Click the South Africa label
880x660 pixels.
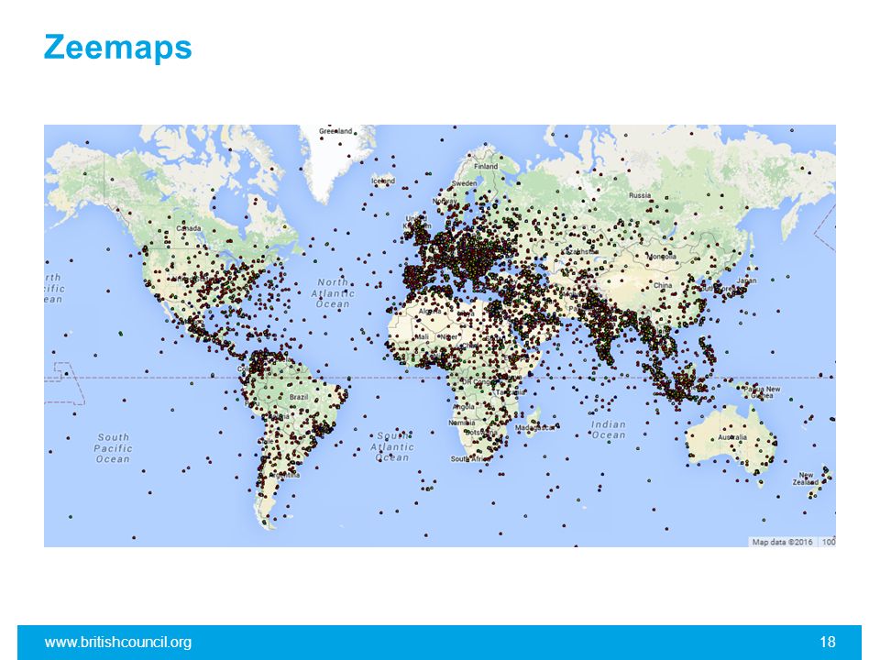pos(470,458)
